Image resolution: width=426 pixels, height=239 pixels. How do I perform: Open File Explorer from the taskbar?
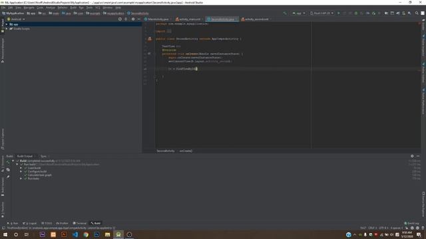(x=108, y=234)
